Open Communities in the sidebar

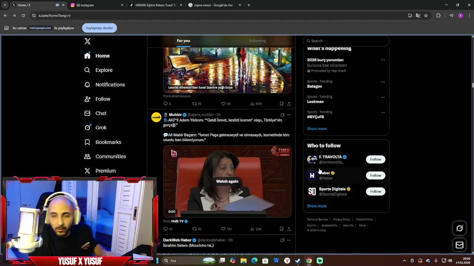105,157
